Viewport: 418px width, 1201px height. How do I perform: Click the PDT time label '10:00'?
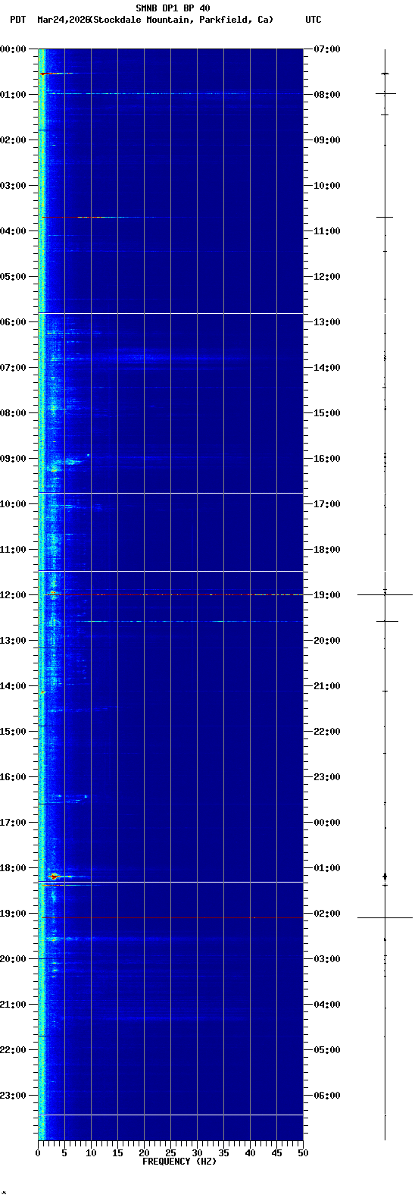[13, 504]
